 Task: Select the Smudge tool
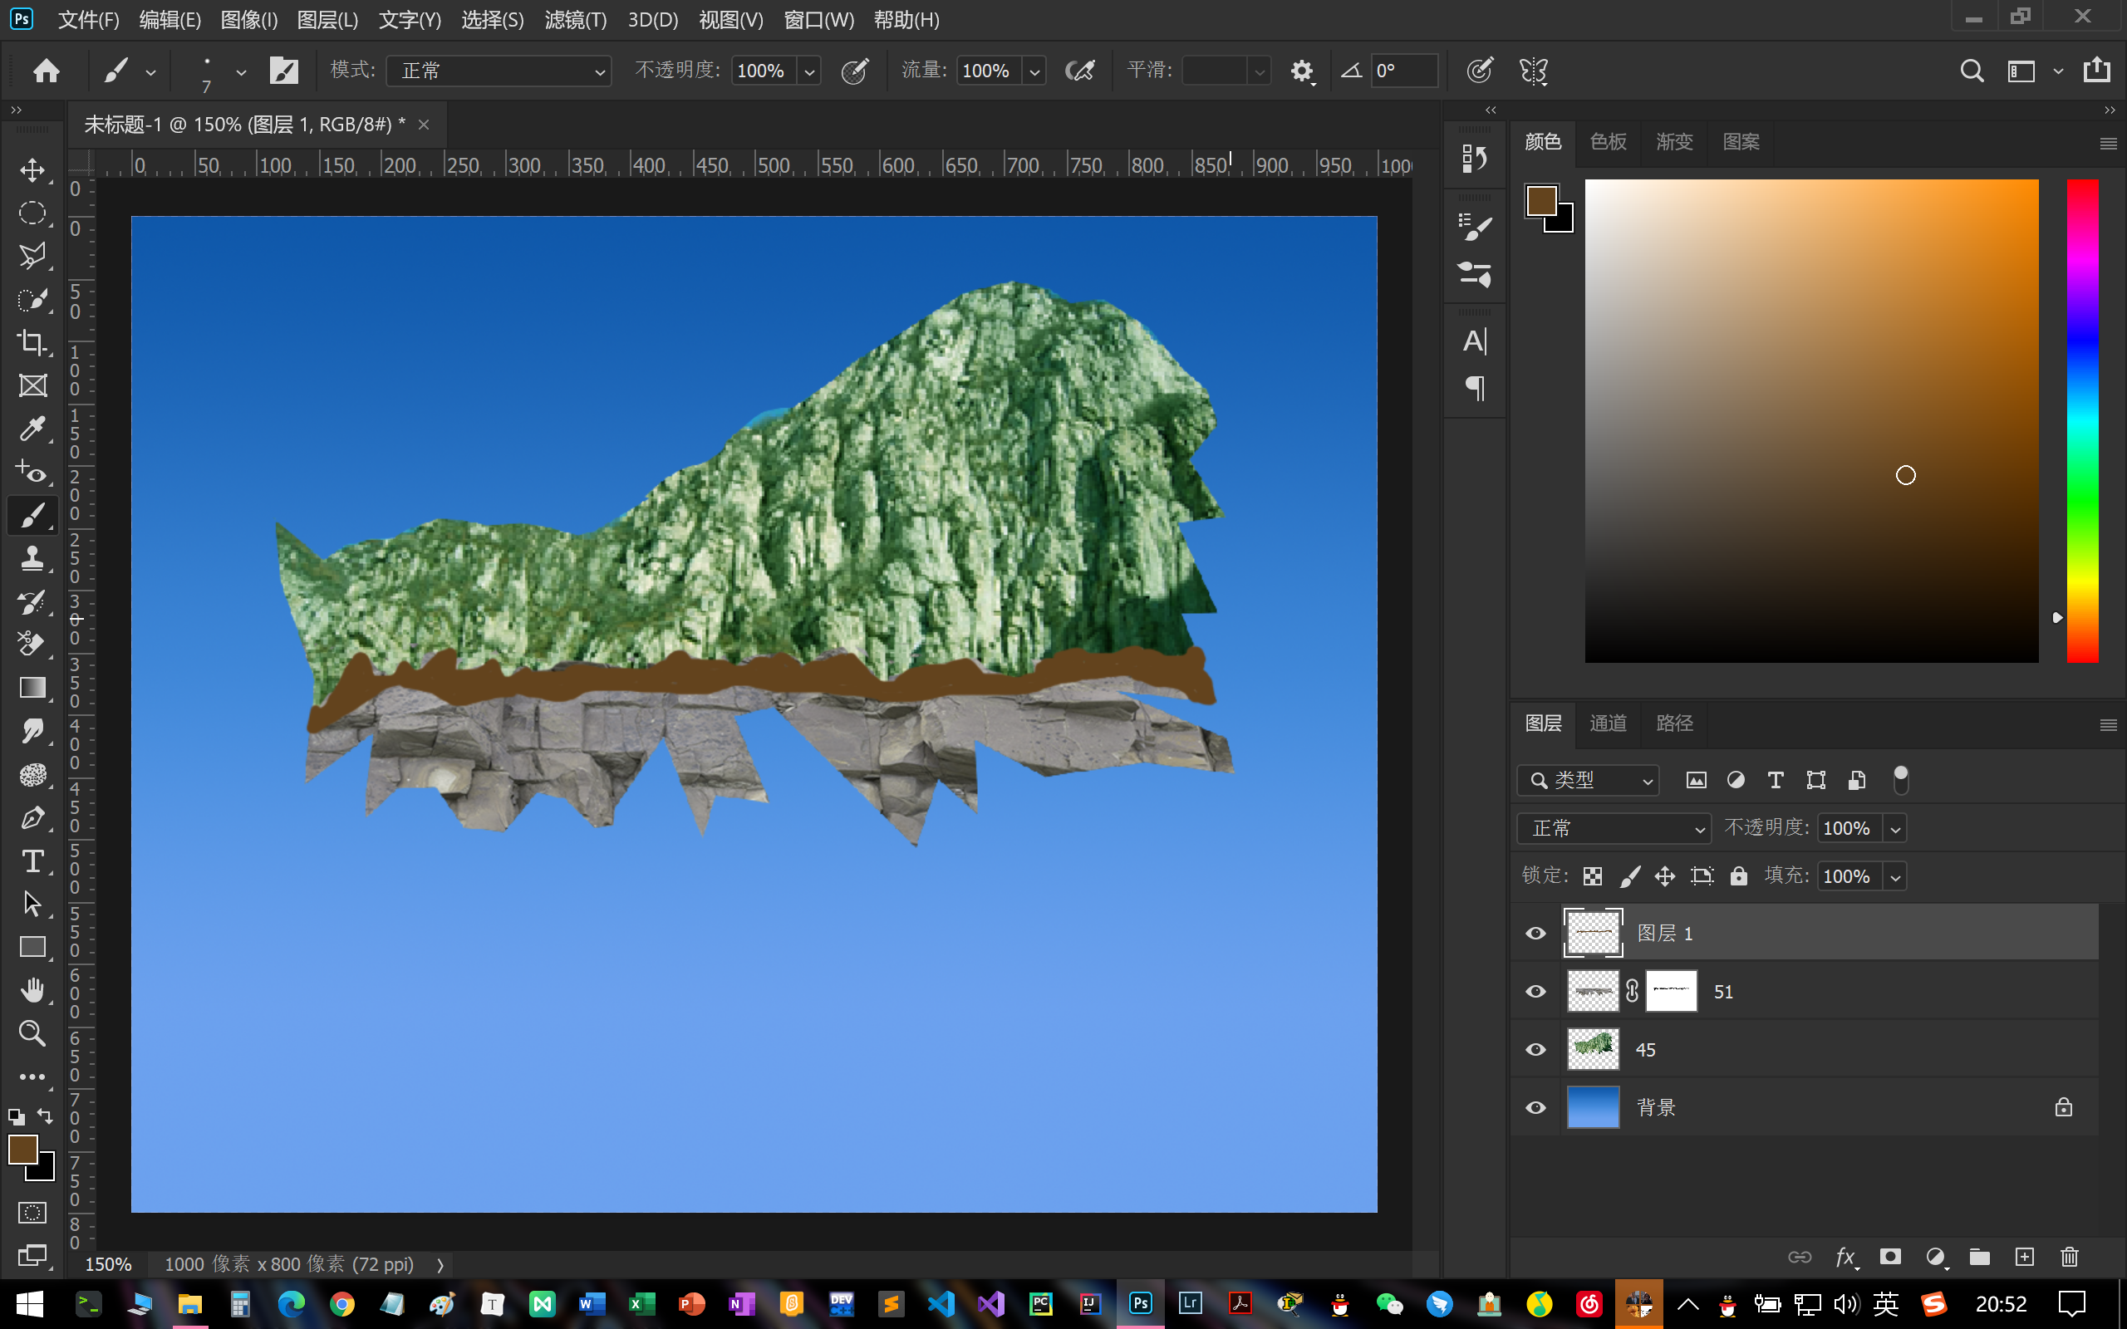(32, 731)
